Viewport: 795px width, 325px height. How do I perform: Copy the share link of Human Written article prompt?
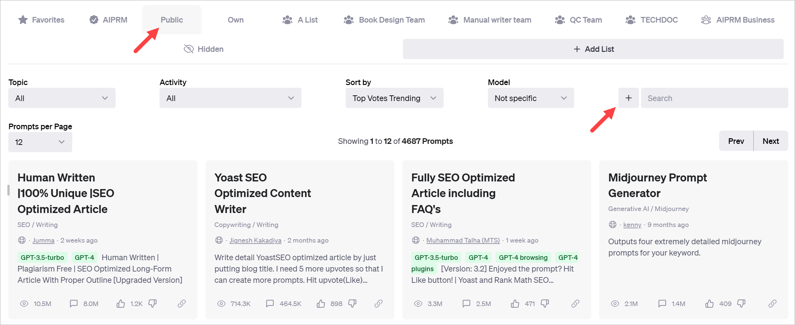(x=182, y=303)
